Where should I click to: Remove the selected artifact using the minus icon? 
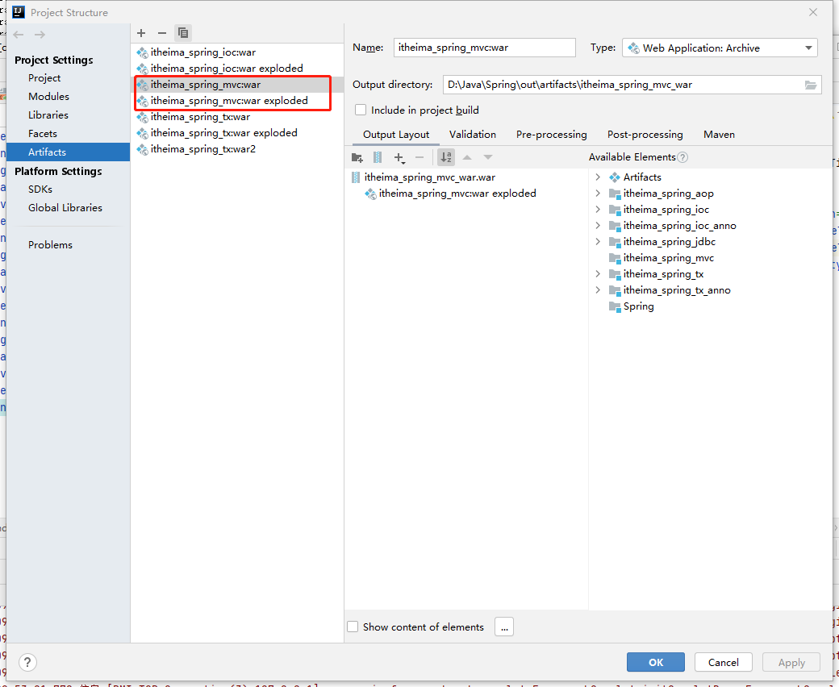pos(161,33)
